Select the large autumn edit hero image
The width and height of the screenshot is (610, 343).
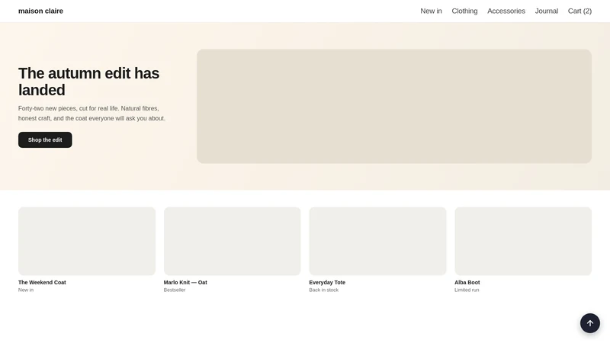coord(394,106)
